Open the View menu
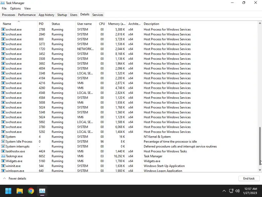 click(x=27, y=8)
